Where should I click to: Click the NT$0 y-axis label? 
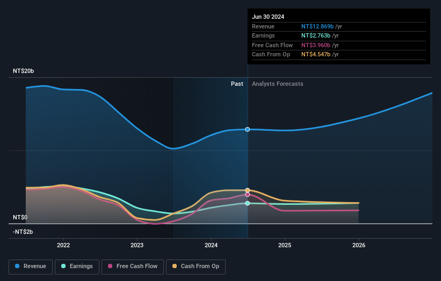20,217
